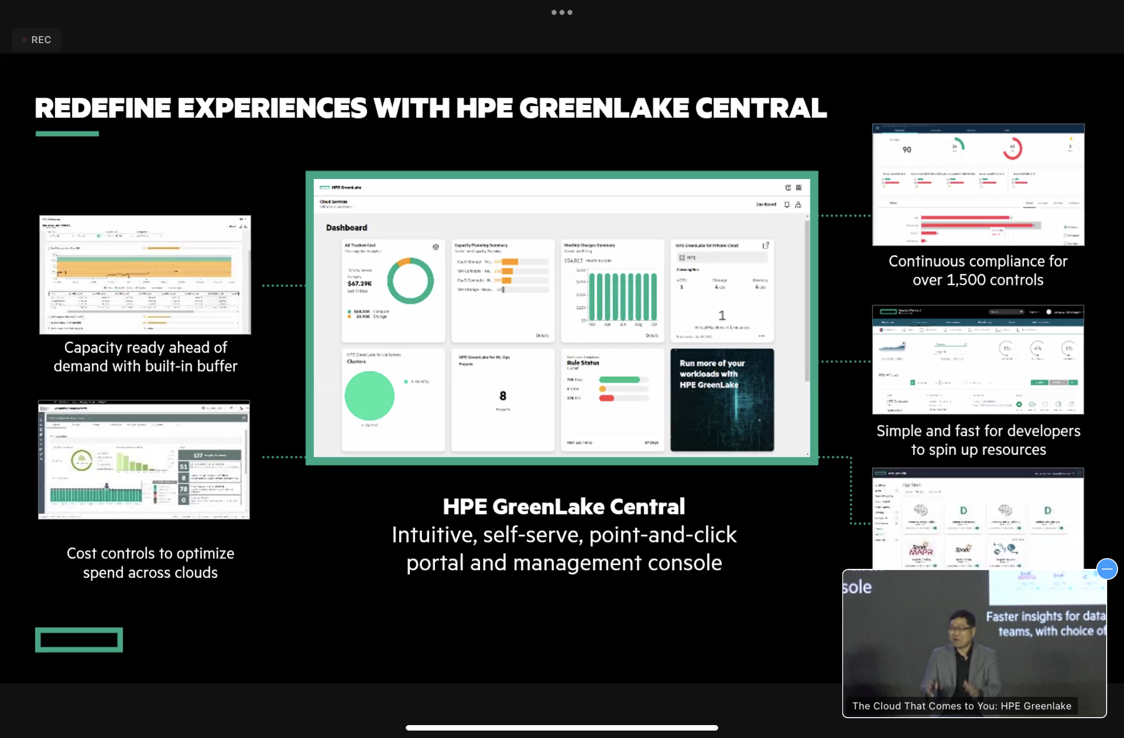Viewport: 1124px width, 738px height.
Task: Click the cost donut chart showing $67.29K
Action: pos(410,281)
